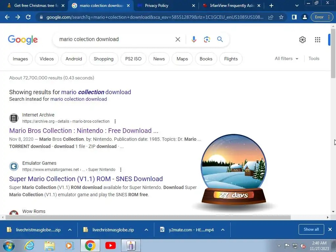Image resolution: width=336 pixels, height=252 pixels.
Task: Expand options for y2mate.com mp4 download
Action: (223, 230)
